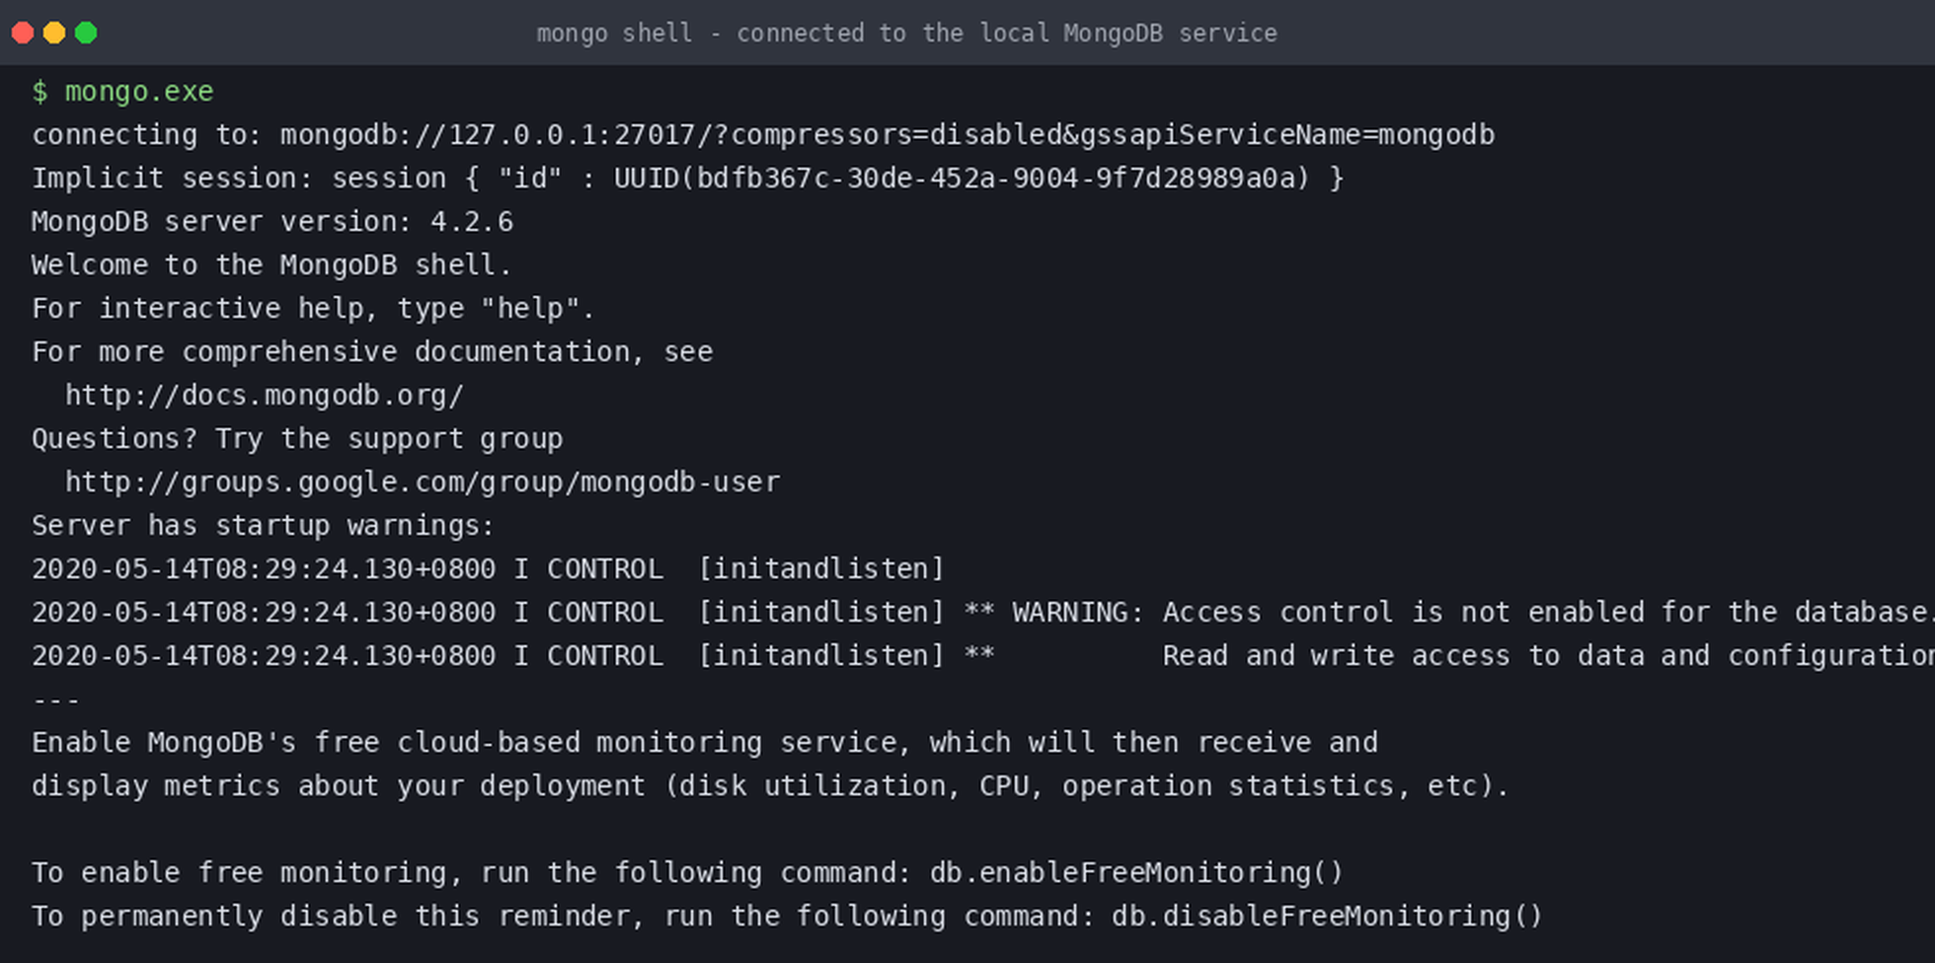
Task: Click the 'Enable MongoDB's free cloud-based monitoring' line
Action: point(705,742)
